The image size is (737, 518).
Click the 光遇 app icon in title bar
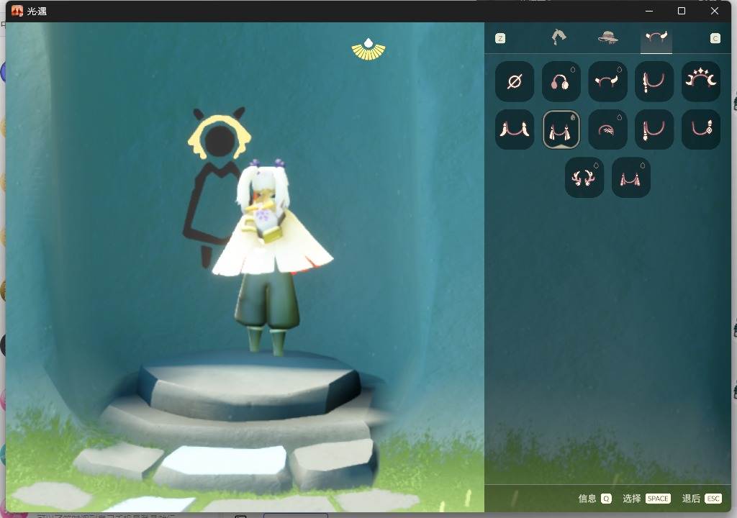click(17, 11)
